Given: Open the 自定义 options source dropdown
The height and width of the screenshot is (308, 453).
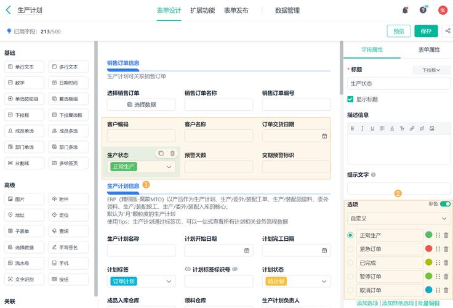Looking at the screenshot, I should point(399,218).
